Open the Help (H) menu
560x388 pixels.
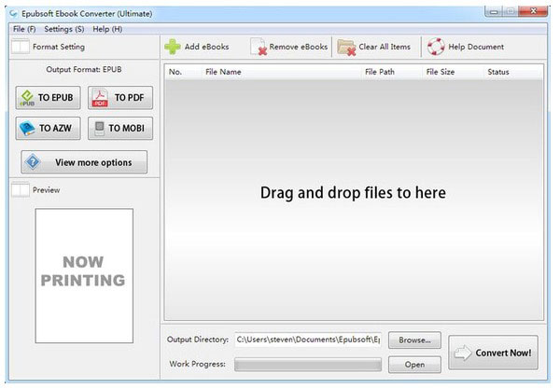click(x=107, y=29)
